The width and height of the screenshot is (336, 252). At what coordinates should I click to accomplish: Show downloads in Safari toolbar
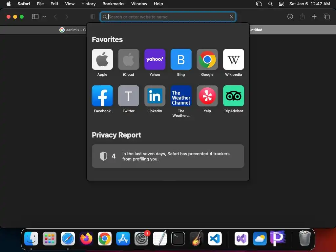pyautogui.click(x=290, y=17)
